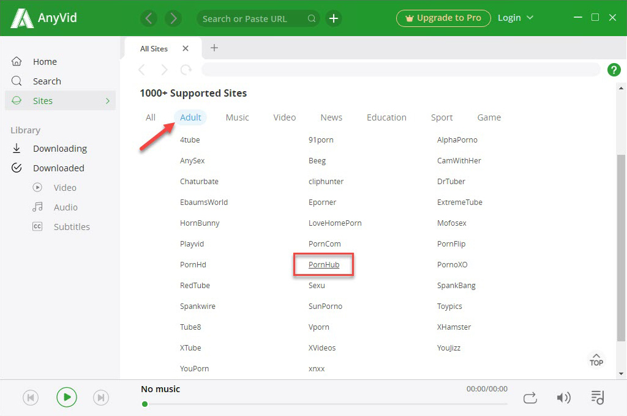Image resolution: width=627 pixels, height=416 pixels.
Task: Click the plus button beside search bar
Action: point(334,18)
